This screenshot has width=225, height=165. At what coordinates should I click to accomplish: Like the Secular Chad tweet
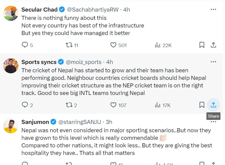point(114,45)
